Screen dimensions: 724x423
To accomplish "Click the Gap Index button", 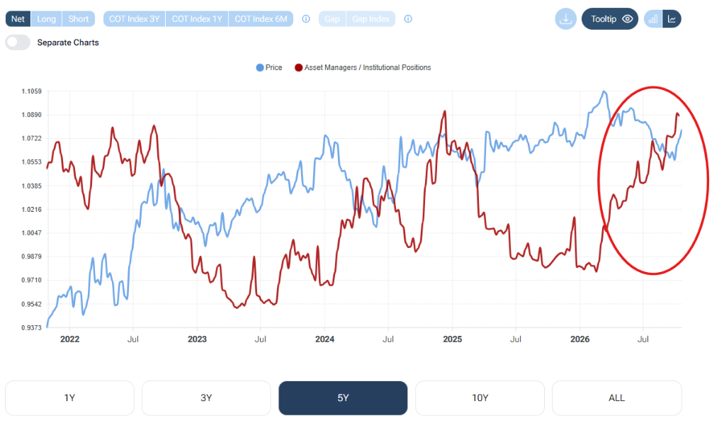I will tap(371, 19).
